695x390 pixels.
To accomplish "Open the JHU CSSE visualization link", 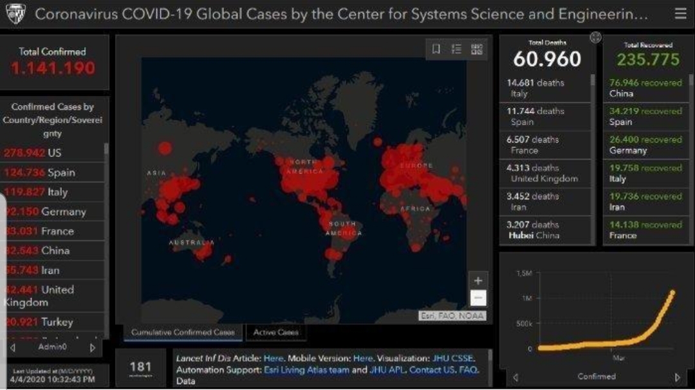I will tap(453, 358).
